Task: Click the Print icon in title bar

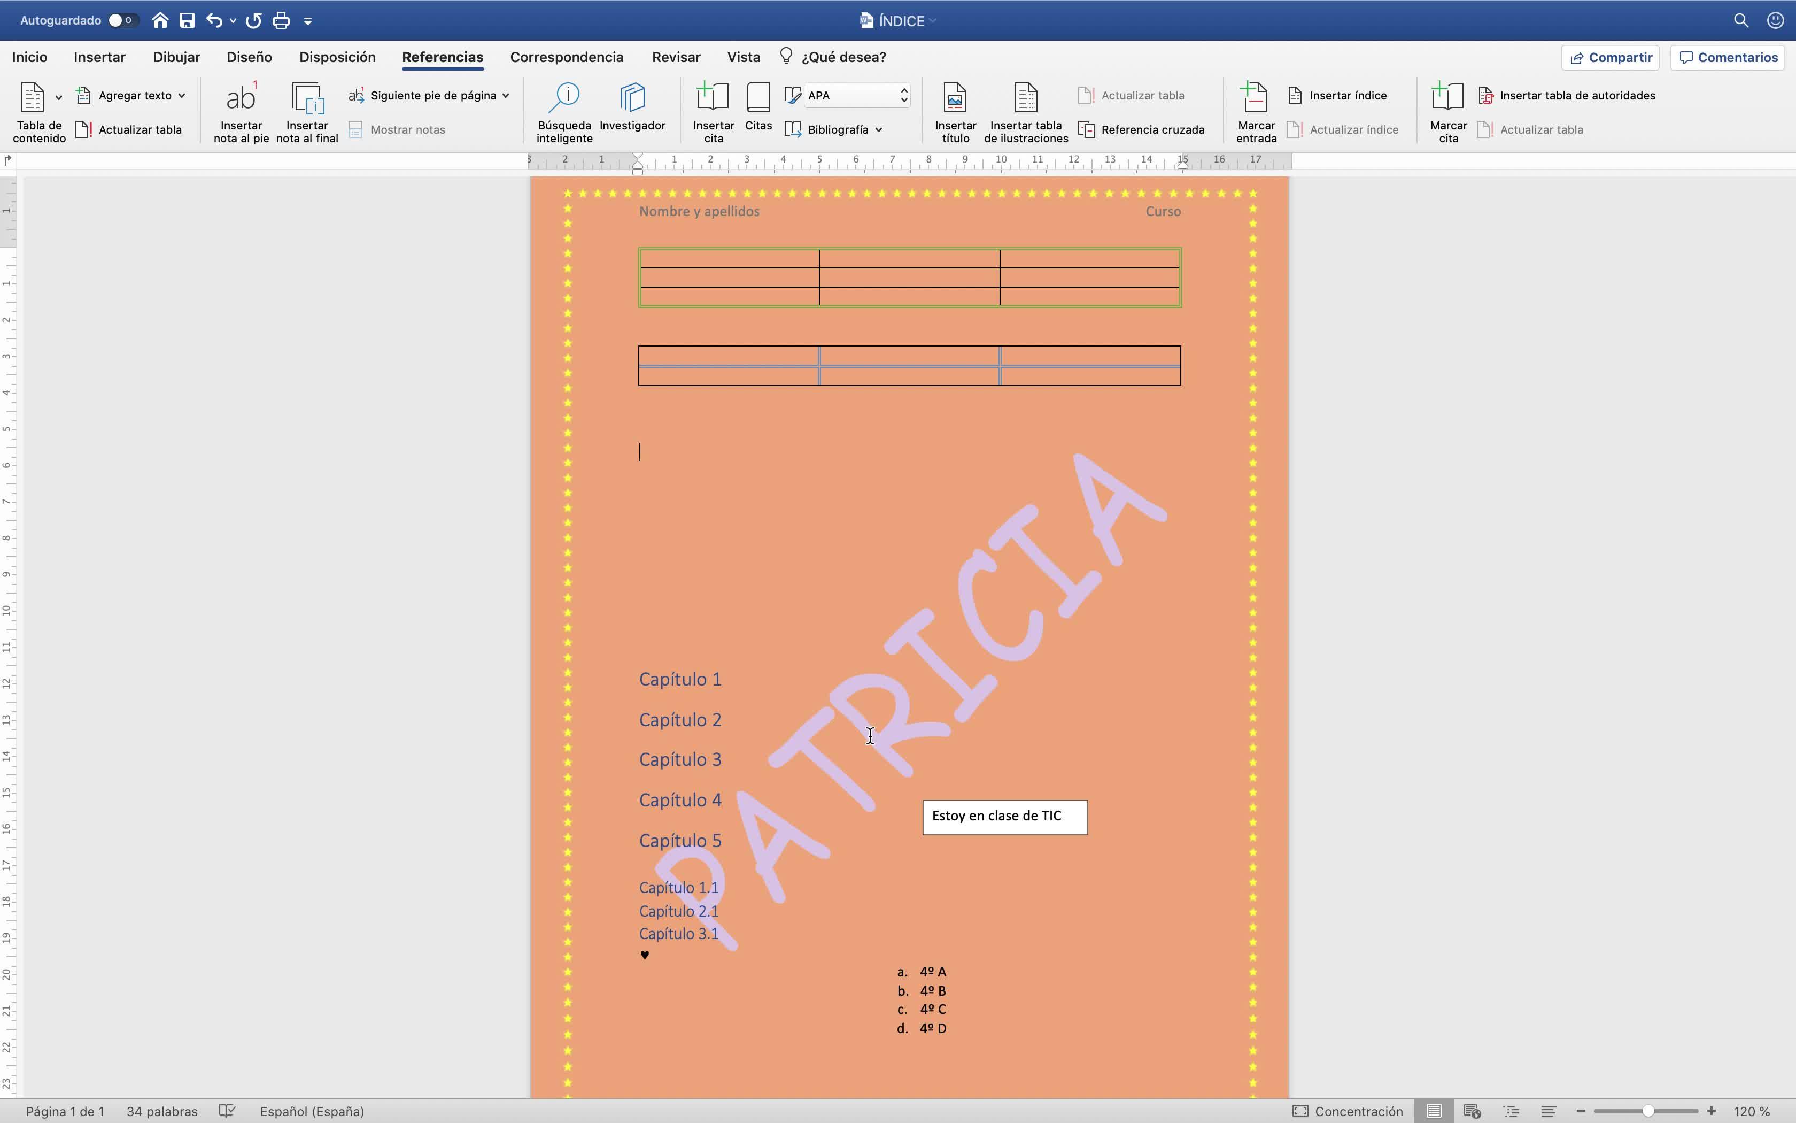Action: [x=281, y=21]
